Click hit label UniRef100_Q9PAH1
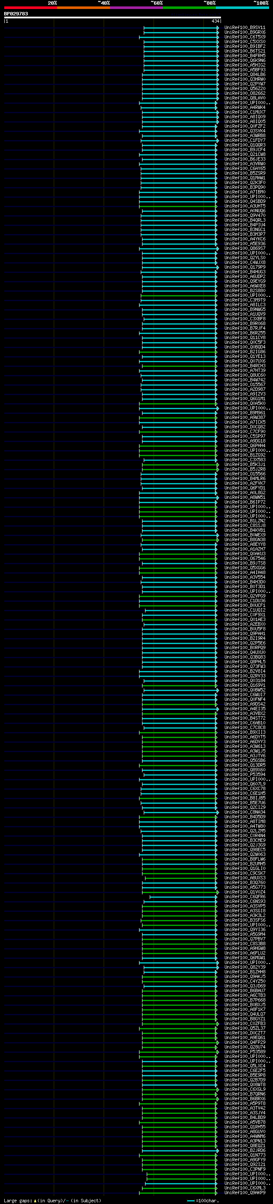Image resolution: width=273 pixels, height=1204 pixels. pos(244,633)
